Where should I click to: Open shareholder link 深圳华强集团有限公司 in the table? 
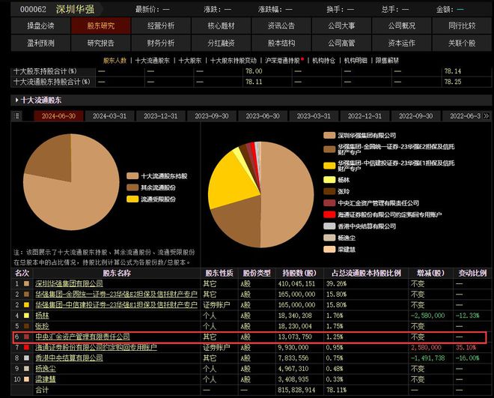(69, 283)
